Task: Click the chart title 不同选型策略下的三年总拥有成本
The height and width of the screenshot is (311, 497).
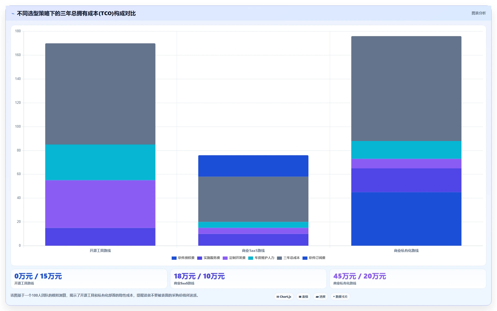Action: click(x=76, y=14)
